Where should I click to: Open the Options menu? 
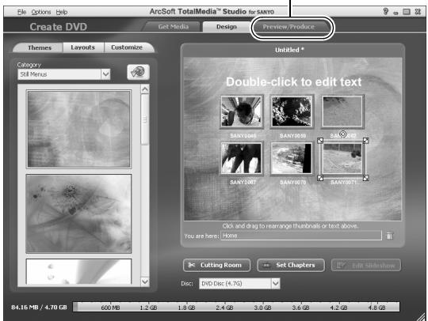tap(41, 12)
